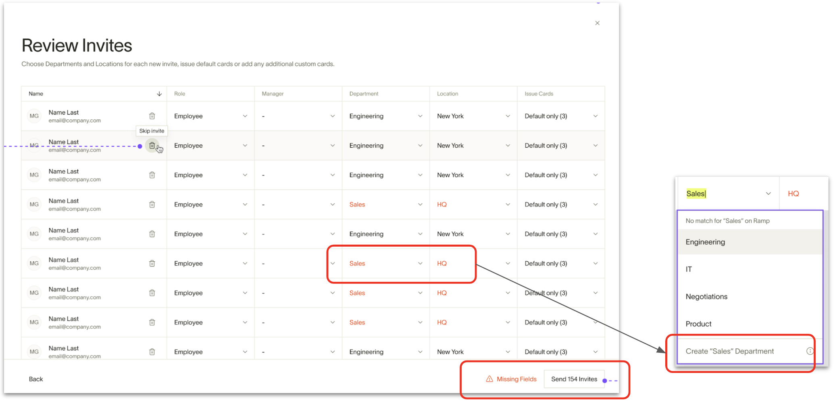Click the Name column header label
Image resolution: width=837 pixels, height=408 pixels.
(36, 94)
